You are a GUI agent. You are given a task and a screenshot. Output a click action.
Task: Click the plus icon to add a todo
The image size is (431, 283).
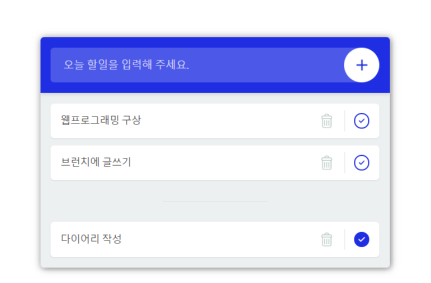click(362, 65)
